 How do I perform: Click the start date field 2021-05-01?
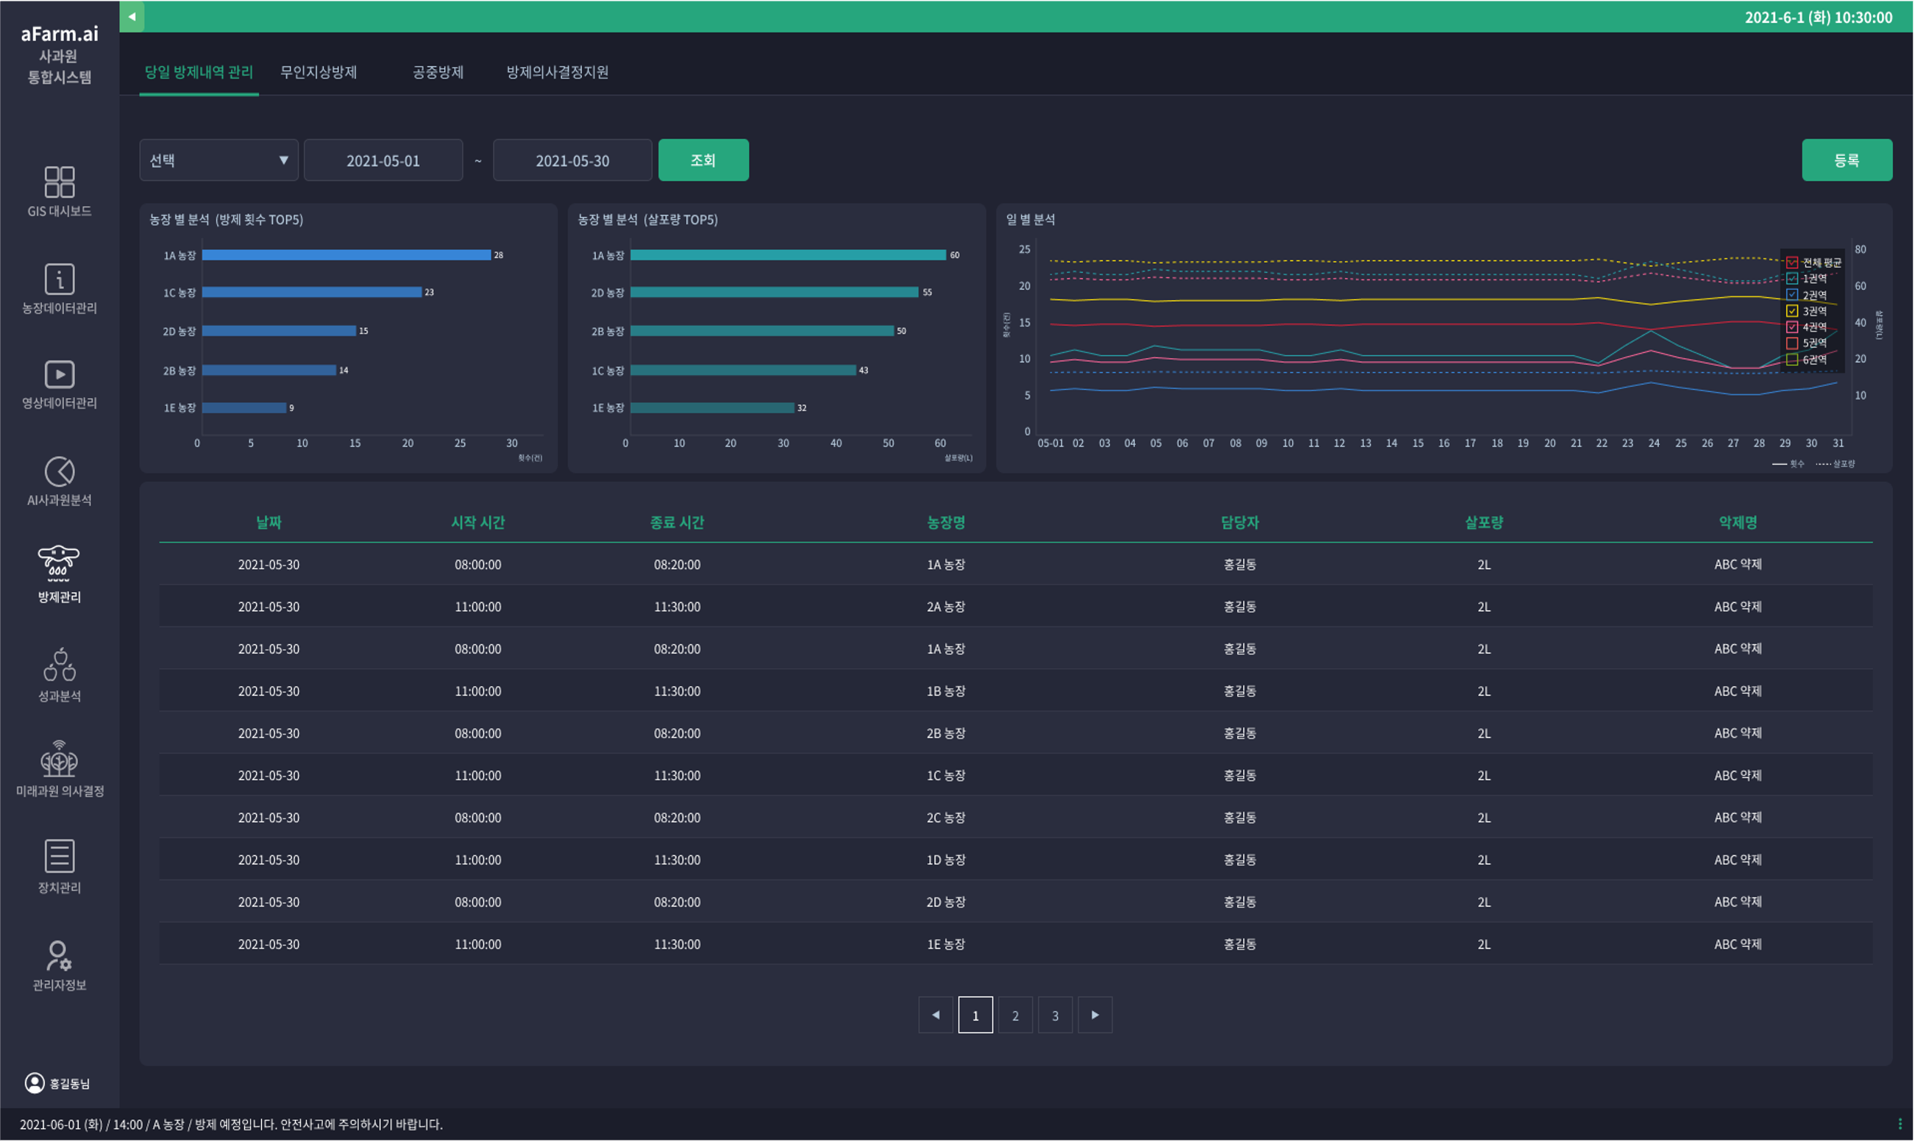(383, 160)
